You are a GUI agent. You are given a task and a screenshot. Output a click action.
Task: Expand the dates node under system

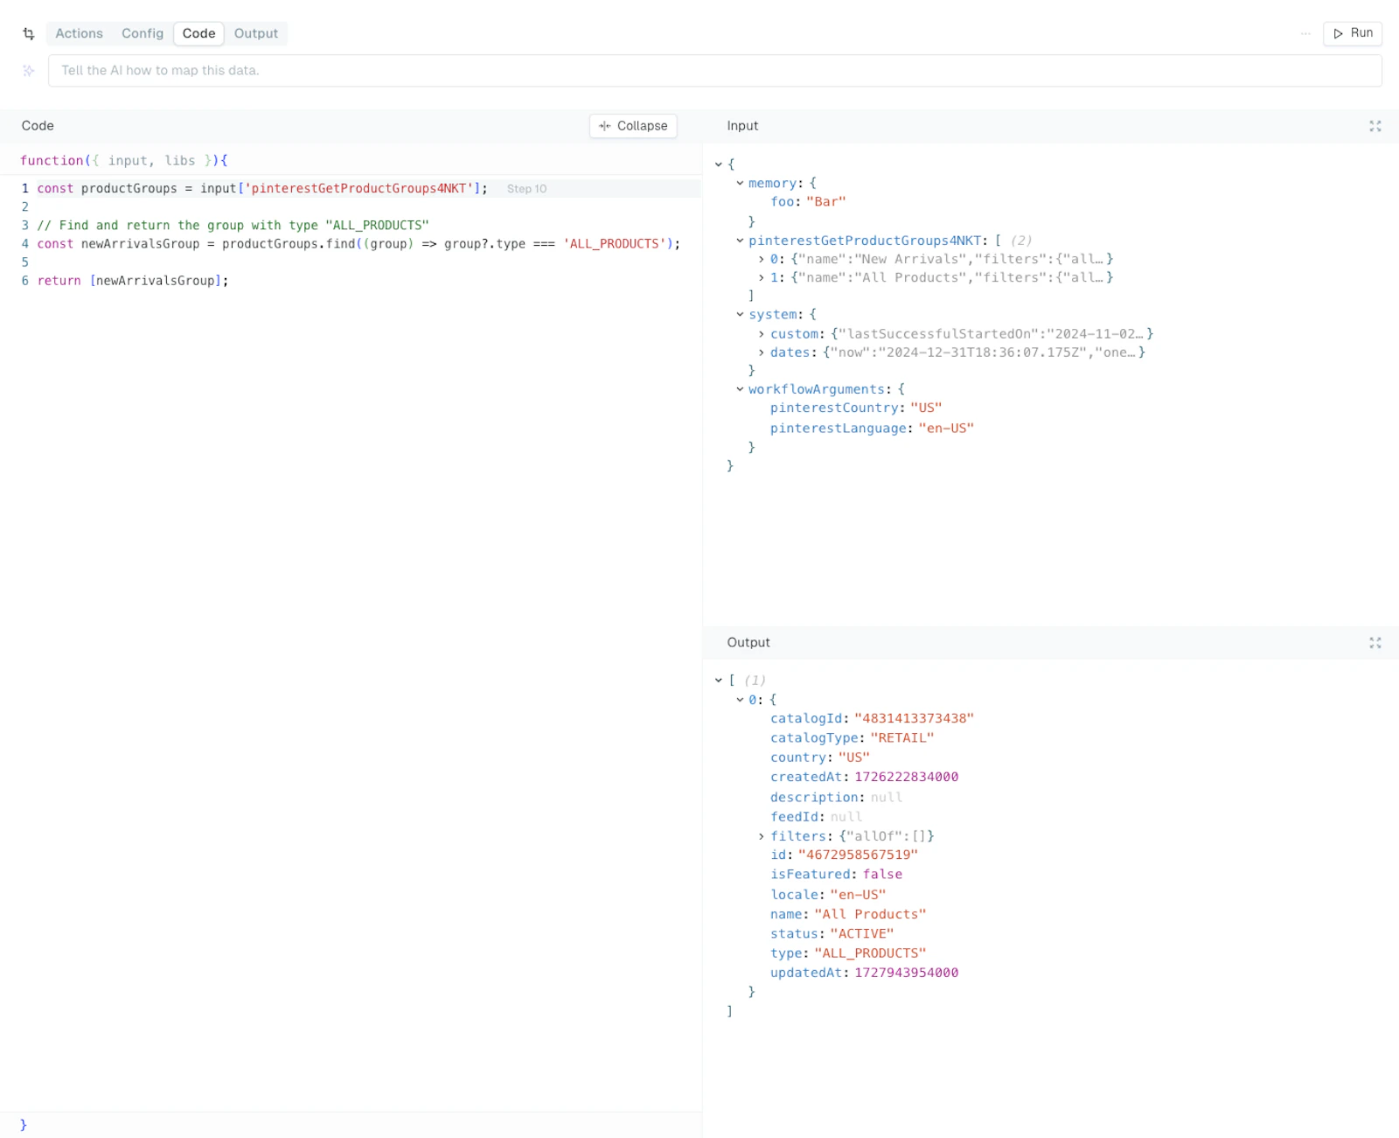(x=762, y=353)
